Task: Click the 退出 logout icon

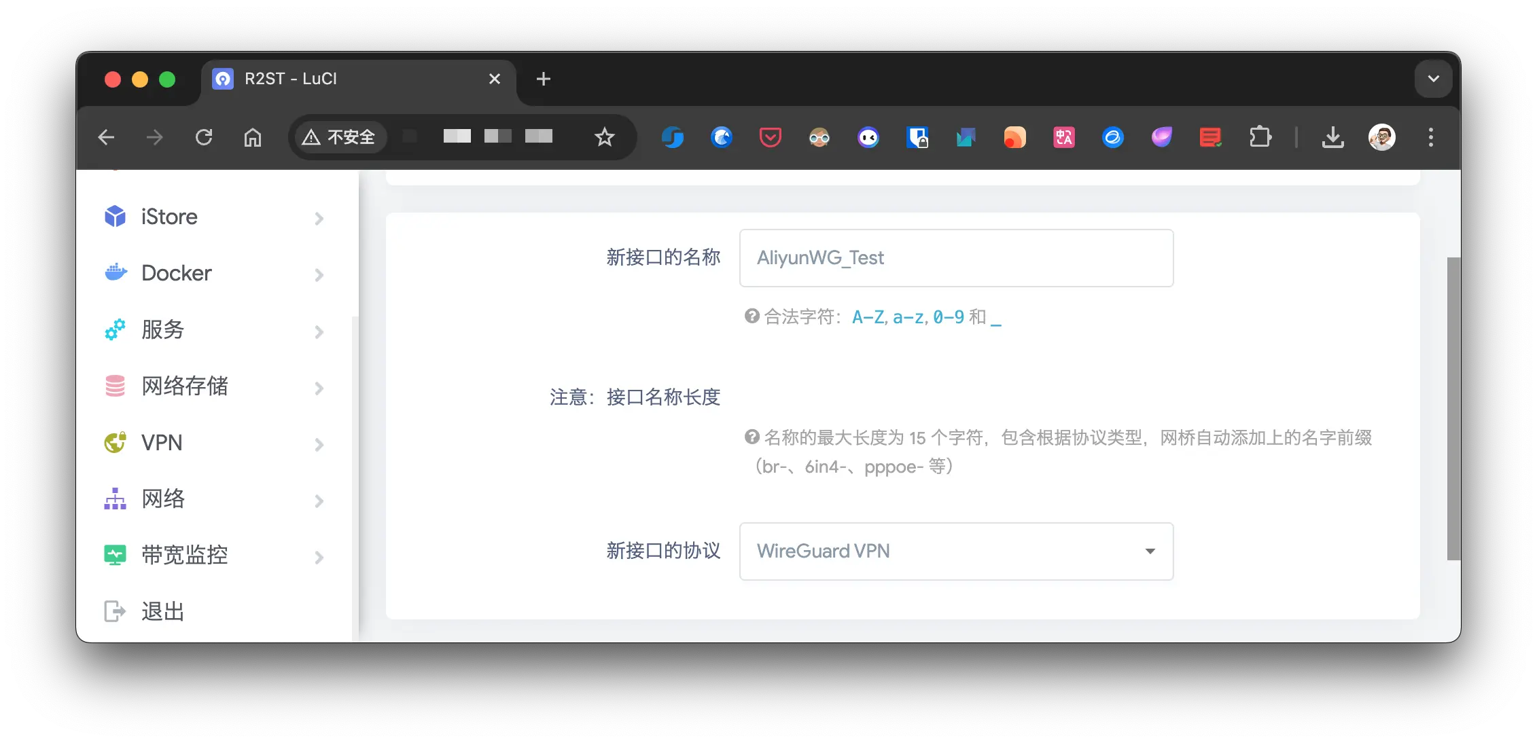Action: click(115, 611)
